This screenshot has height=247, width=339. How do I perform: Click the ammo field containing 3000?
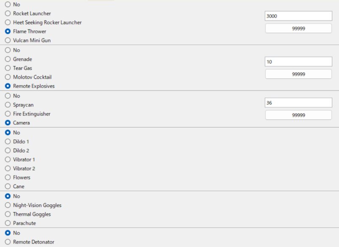[298, 16]
